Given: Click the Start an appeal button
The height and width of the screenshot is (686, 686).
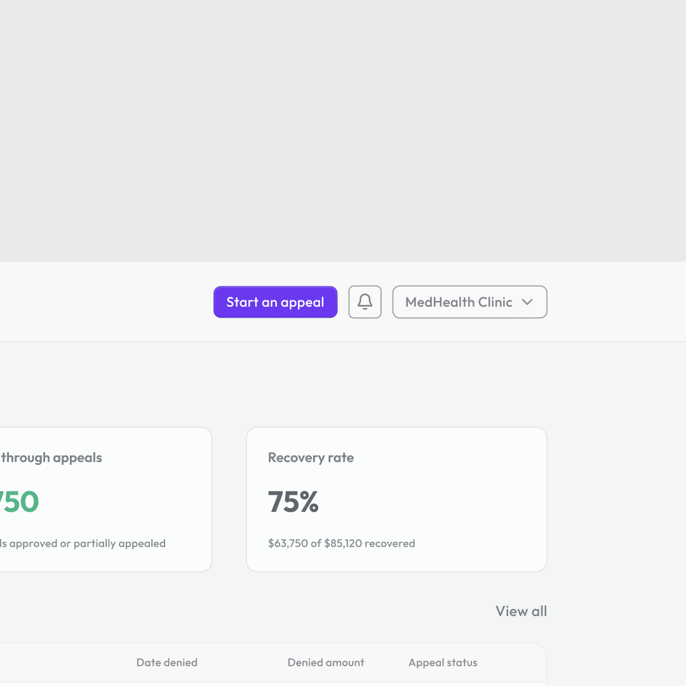Looking at the screenshot, I should tap(275, 302).
